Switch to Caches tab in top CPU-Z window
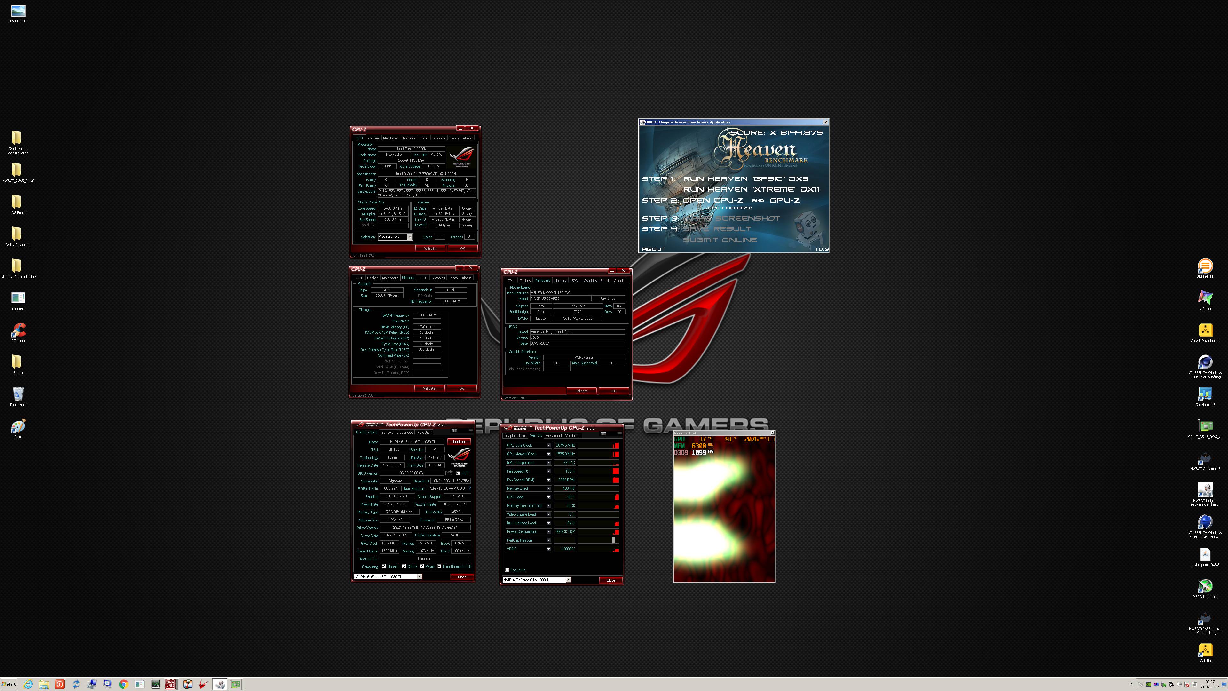 (374, 138)
